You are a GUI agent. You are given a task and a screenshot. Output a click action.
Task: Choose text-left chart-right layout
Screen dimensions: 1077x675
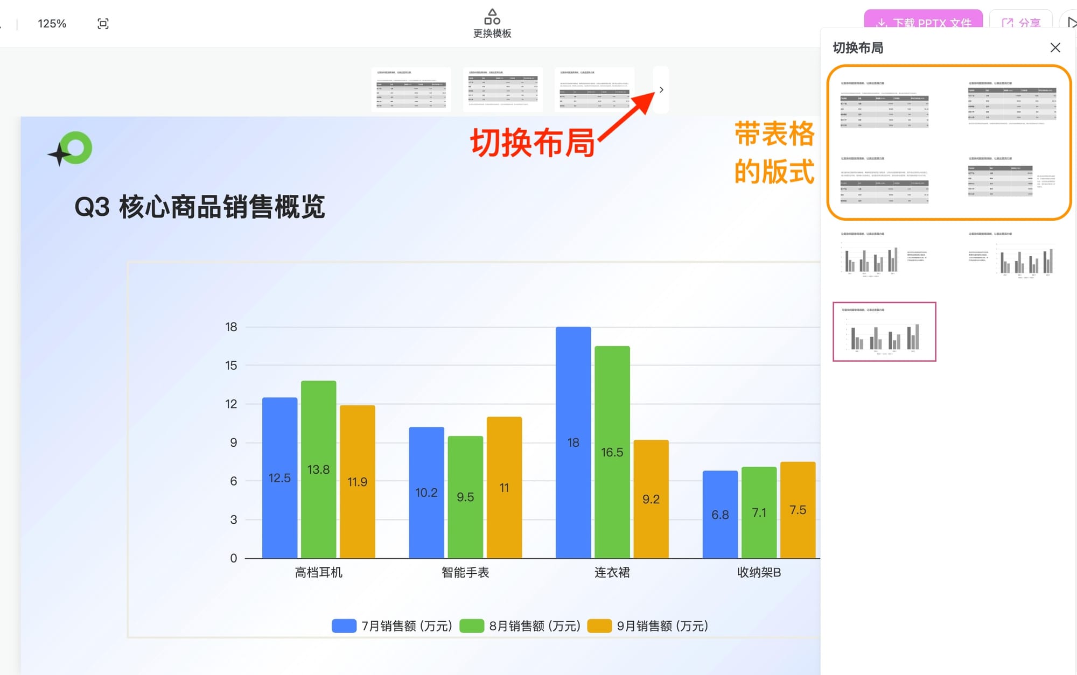tap(1012, 256)
